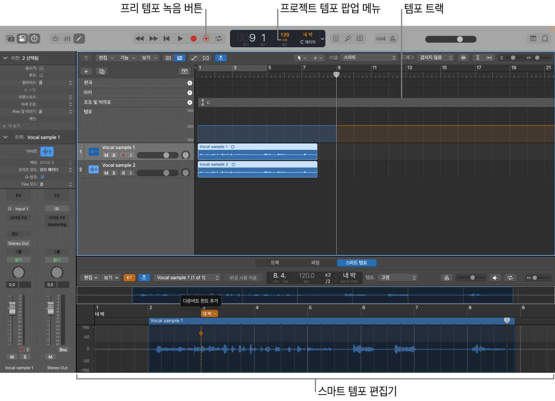The width and height of the screenshot is (555, 401).
Task: Expand the 더 보기 section
Action: (x=12, y=126)
